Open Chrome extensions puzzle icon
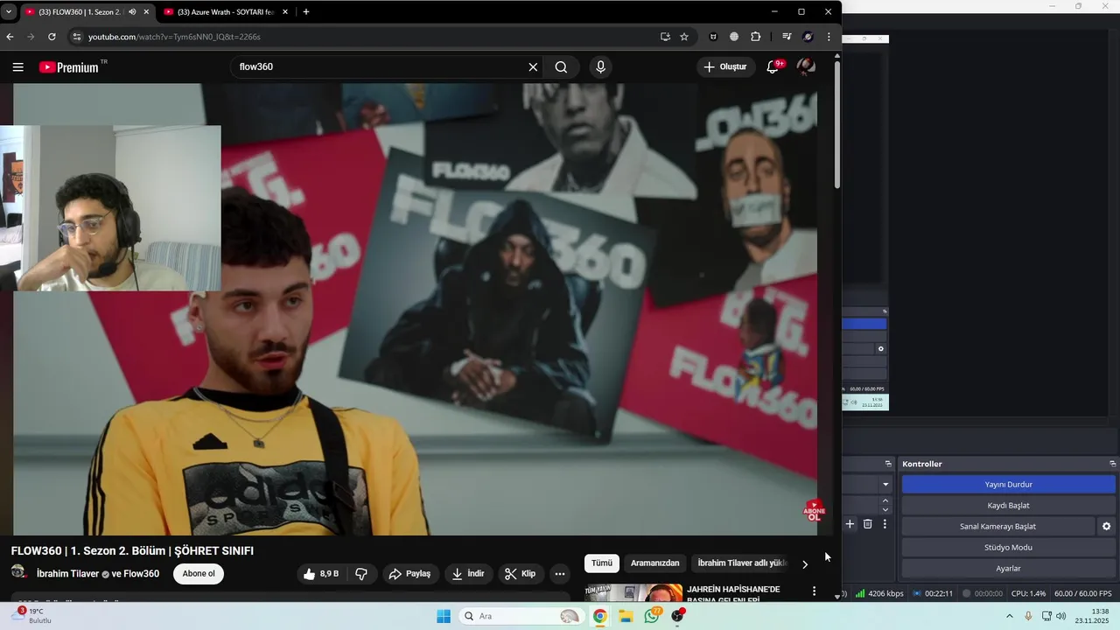 (756, 37)
